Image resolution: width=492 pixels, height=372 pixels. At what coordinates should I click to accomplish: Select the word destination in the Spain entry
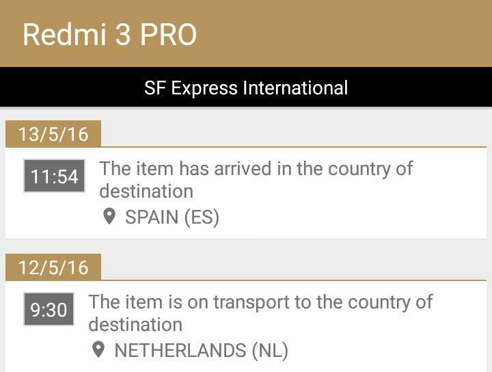pos(146,191)
